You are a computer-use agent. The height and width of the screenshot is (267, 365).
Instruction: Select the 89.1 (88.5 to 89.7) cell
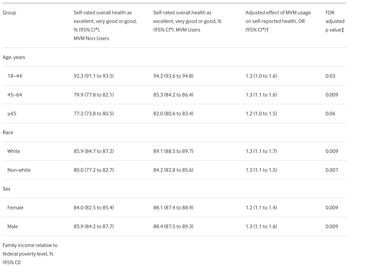click(x=173, y=151)
